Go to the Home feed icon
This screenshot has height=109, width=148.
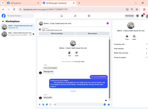point(62,16)
